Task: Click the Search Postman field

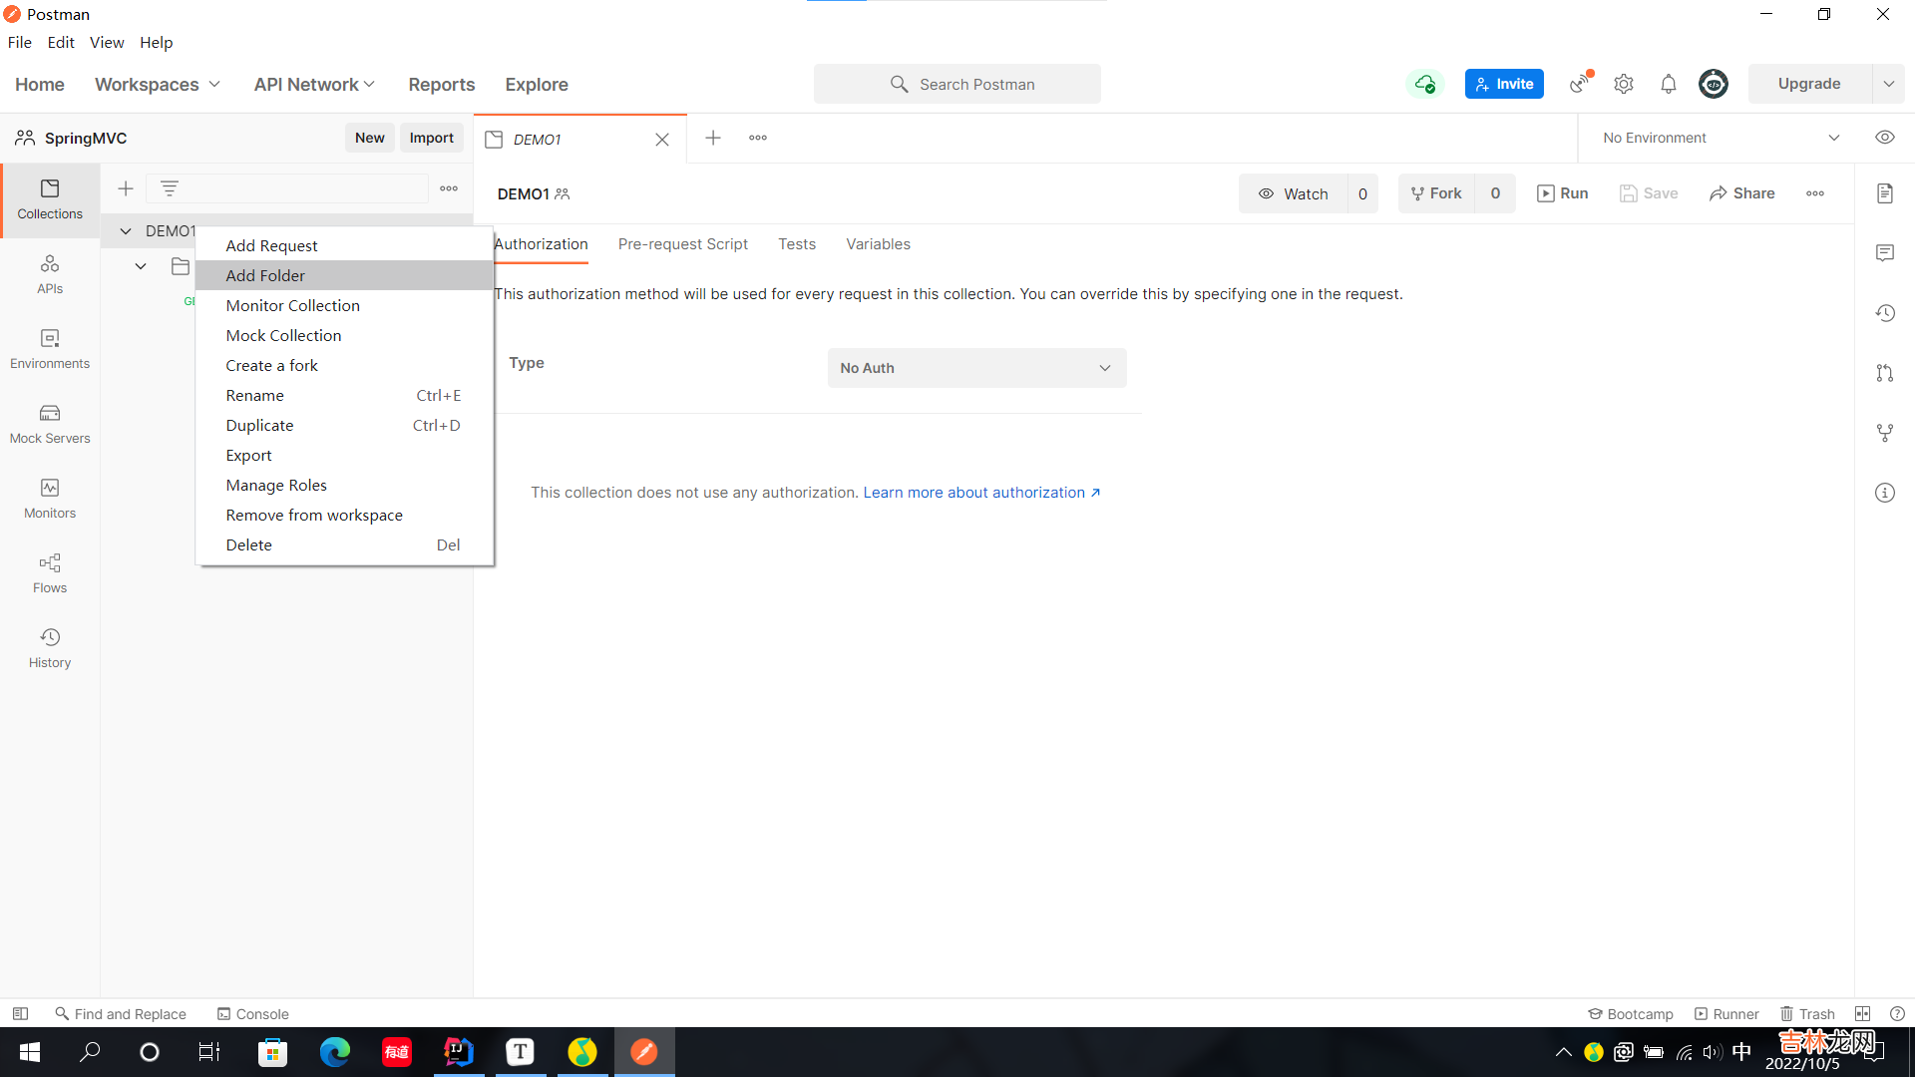Action: [957, 84]
